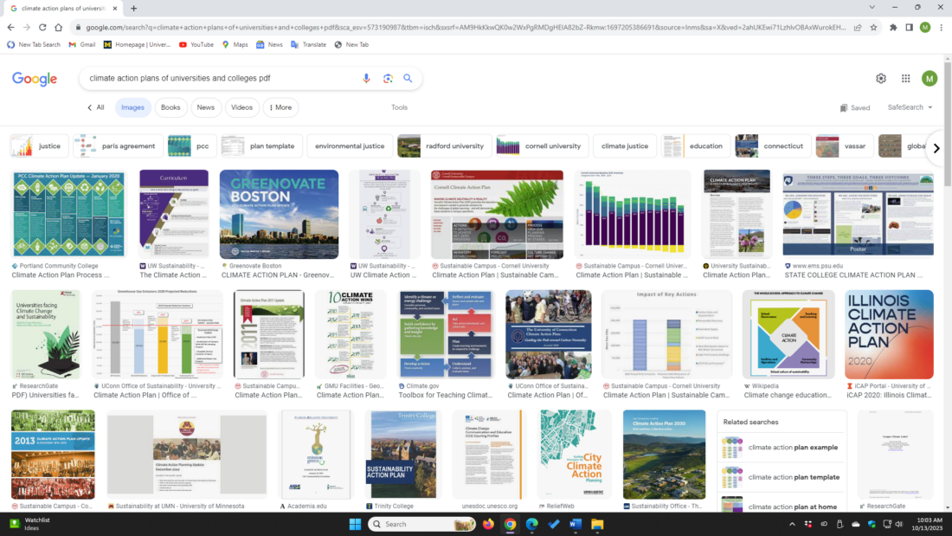Filter by the plan template chip

click(x=262, y=146)
